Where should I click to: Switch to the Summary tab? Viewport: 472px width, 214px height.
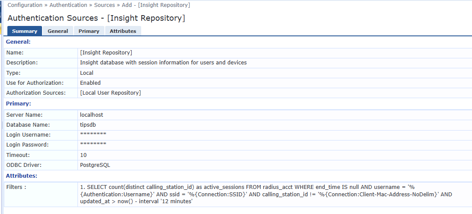[25, 31]
